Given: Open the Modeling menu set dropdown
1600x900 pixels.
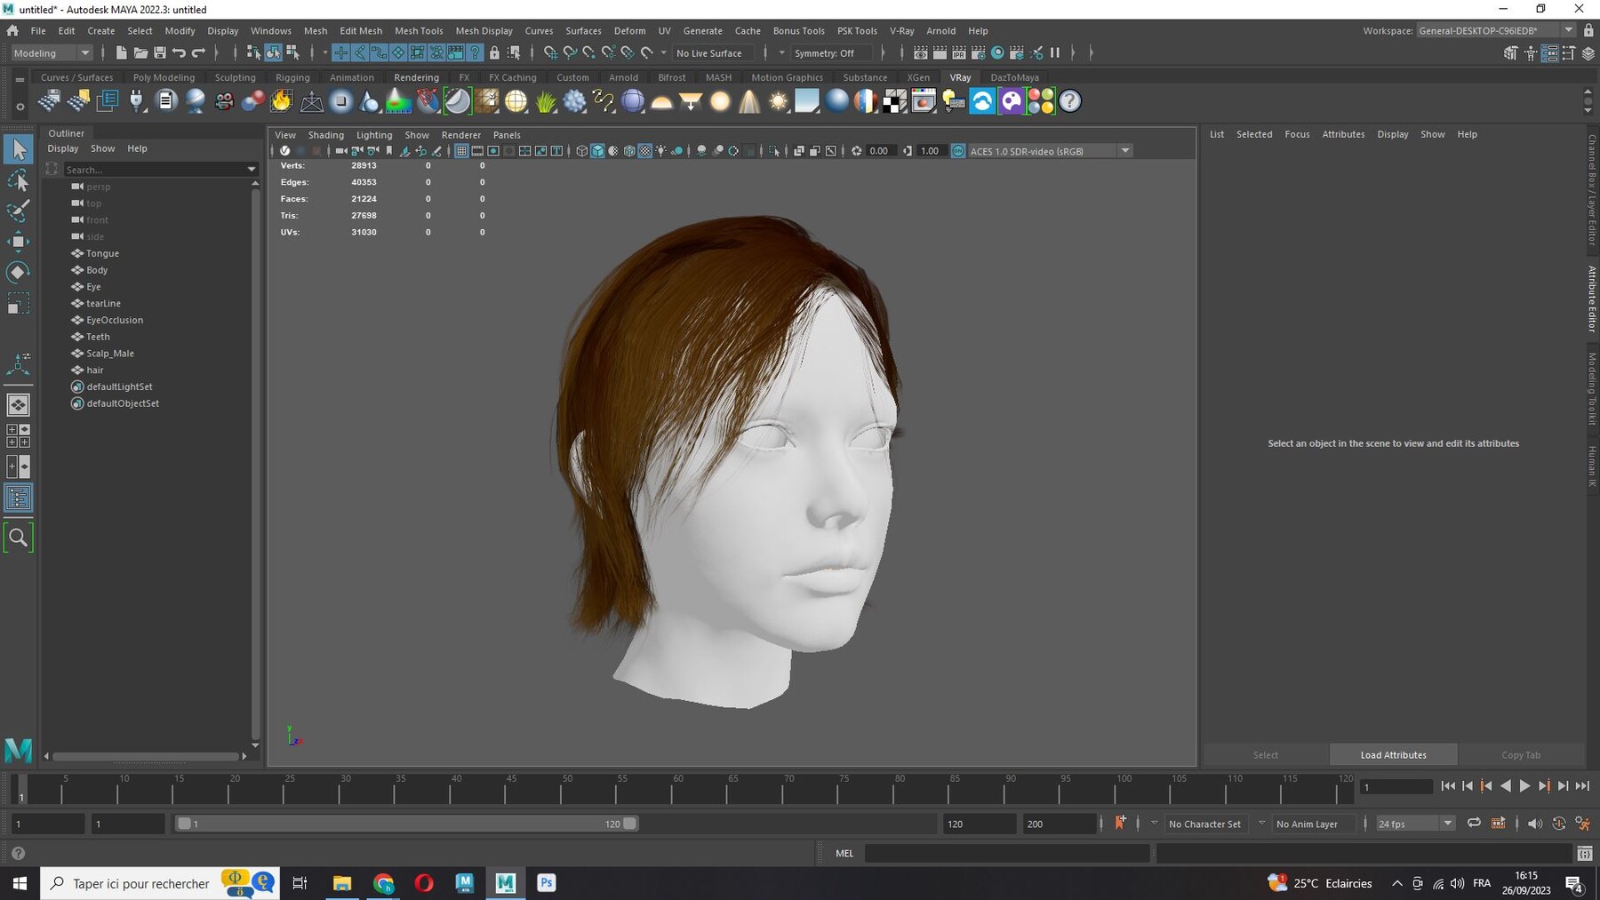Looking at the screenshot, I should coord(52,53).
